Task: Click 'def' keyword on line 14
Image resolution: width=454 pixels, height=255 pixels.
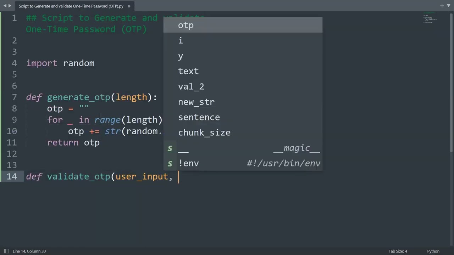Action: point(34,176)
